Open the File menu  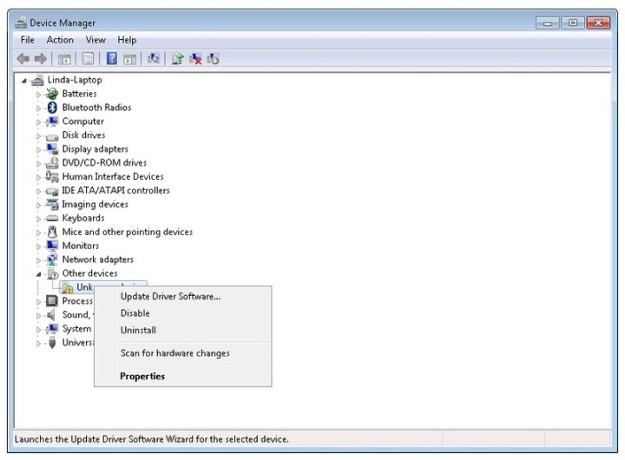coord(28,40)
